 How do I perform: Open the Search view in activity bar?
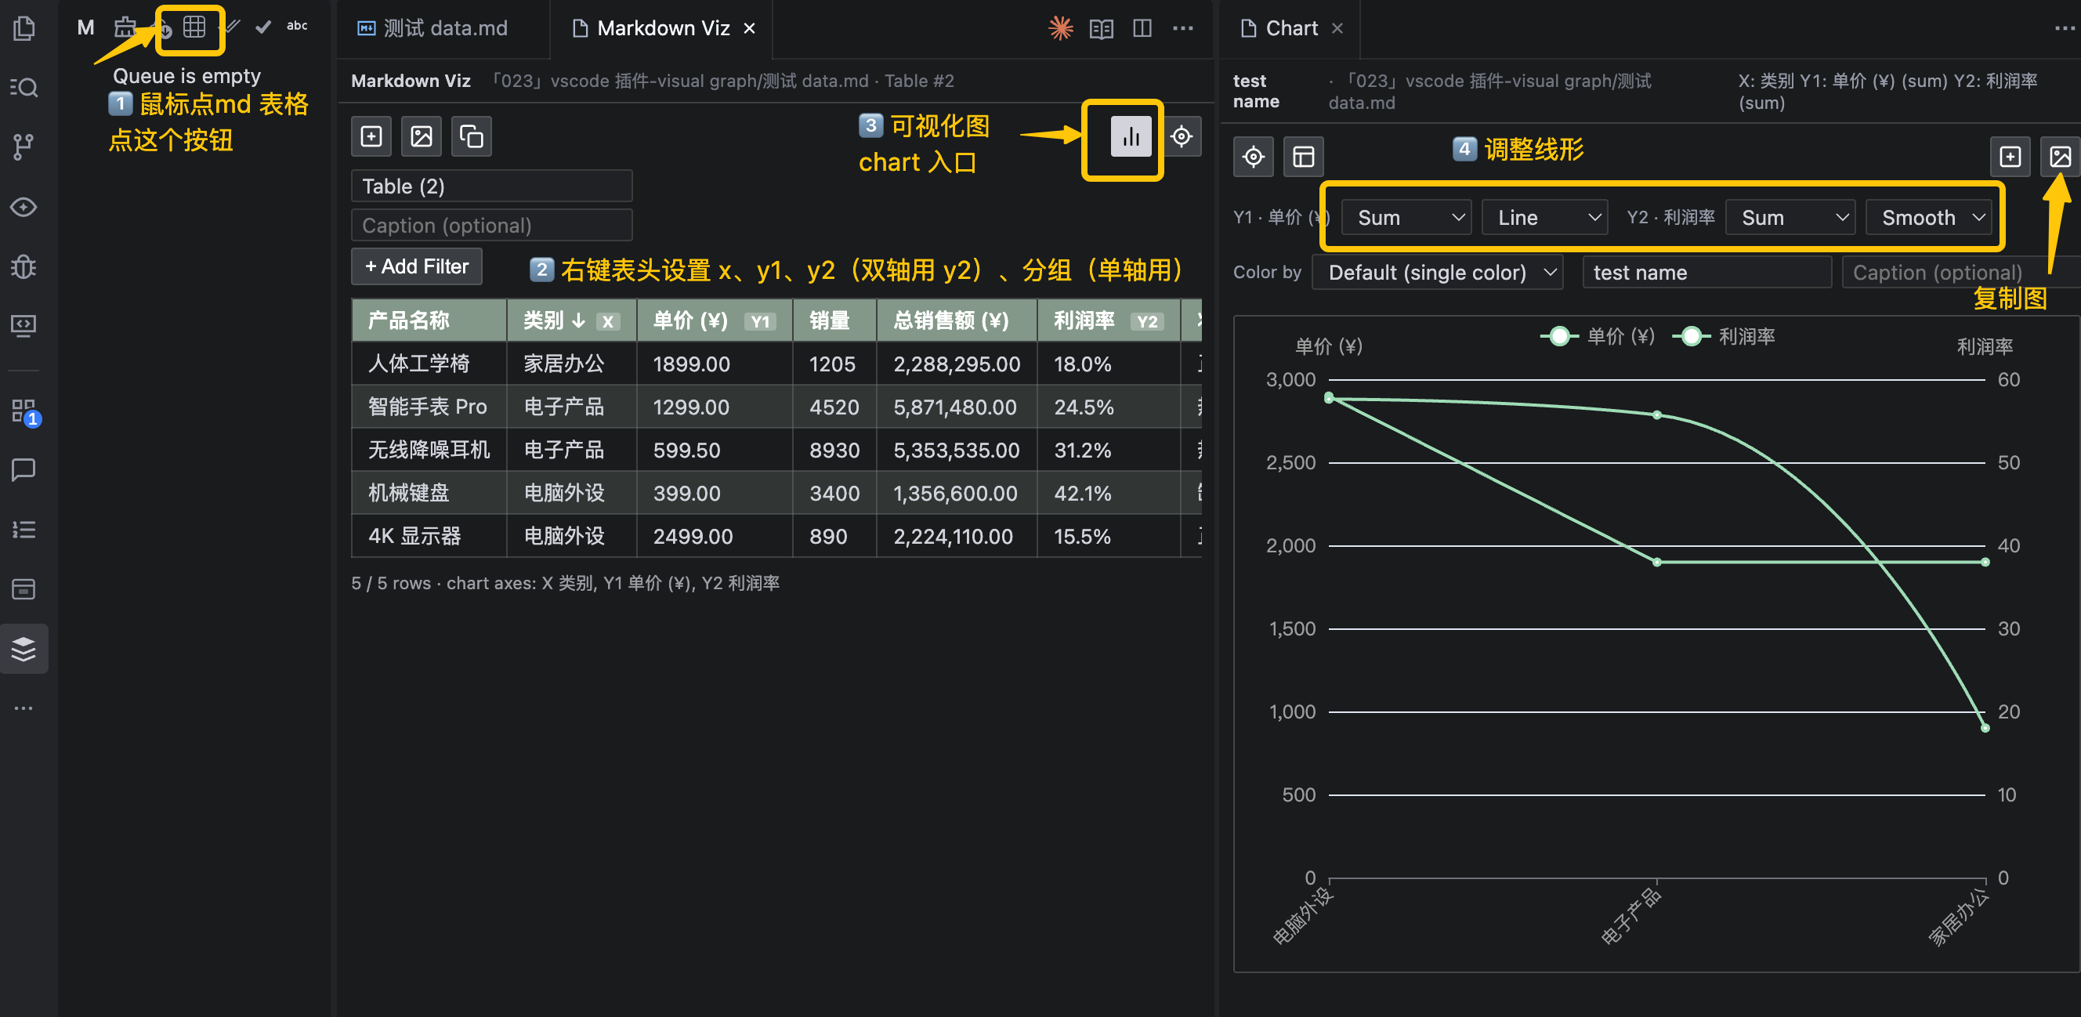tap(24, 87)
